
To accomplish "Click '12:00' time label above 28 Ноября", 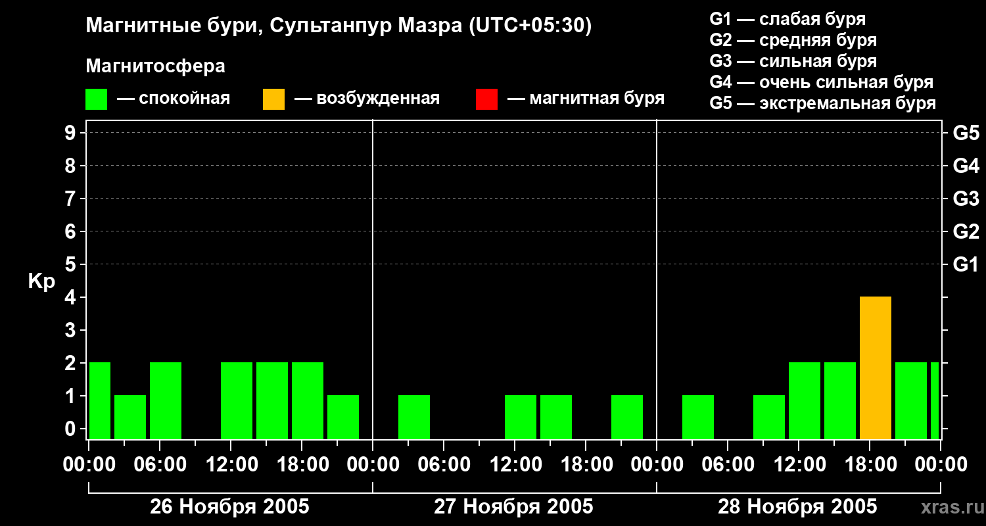I will point(799,465).
